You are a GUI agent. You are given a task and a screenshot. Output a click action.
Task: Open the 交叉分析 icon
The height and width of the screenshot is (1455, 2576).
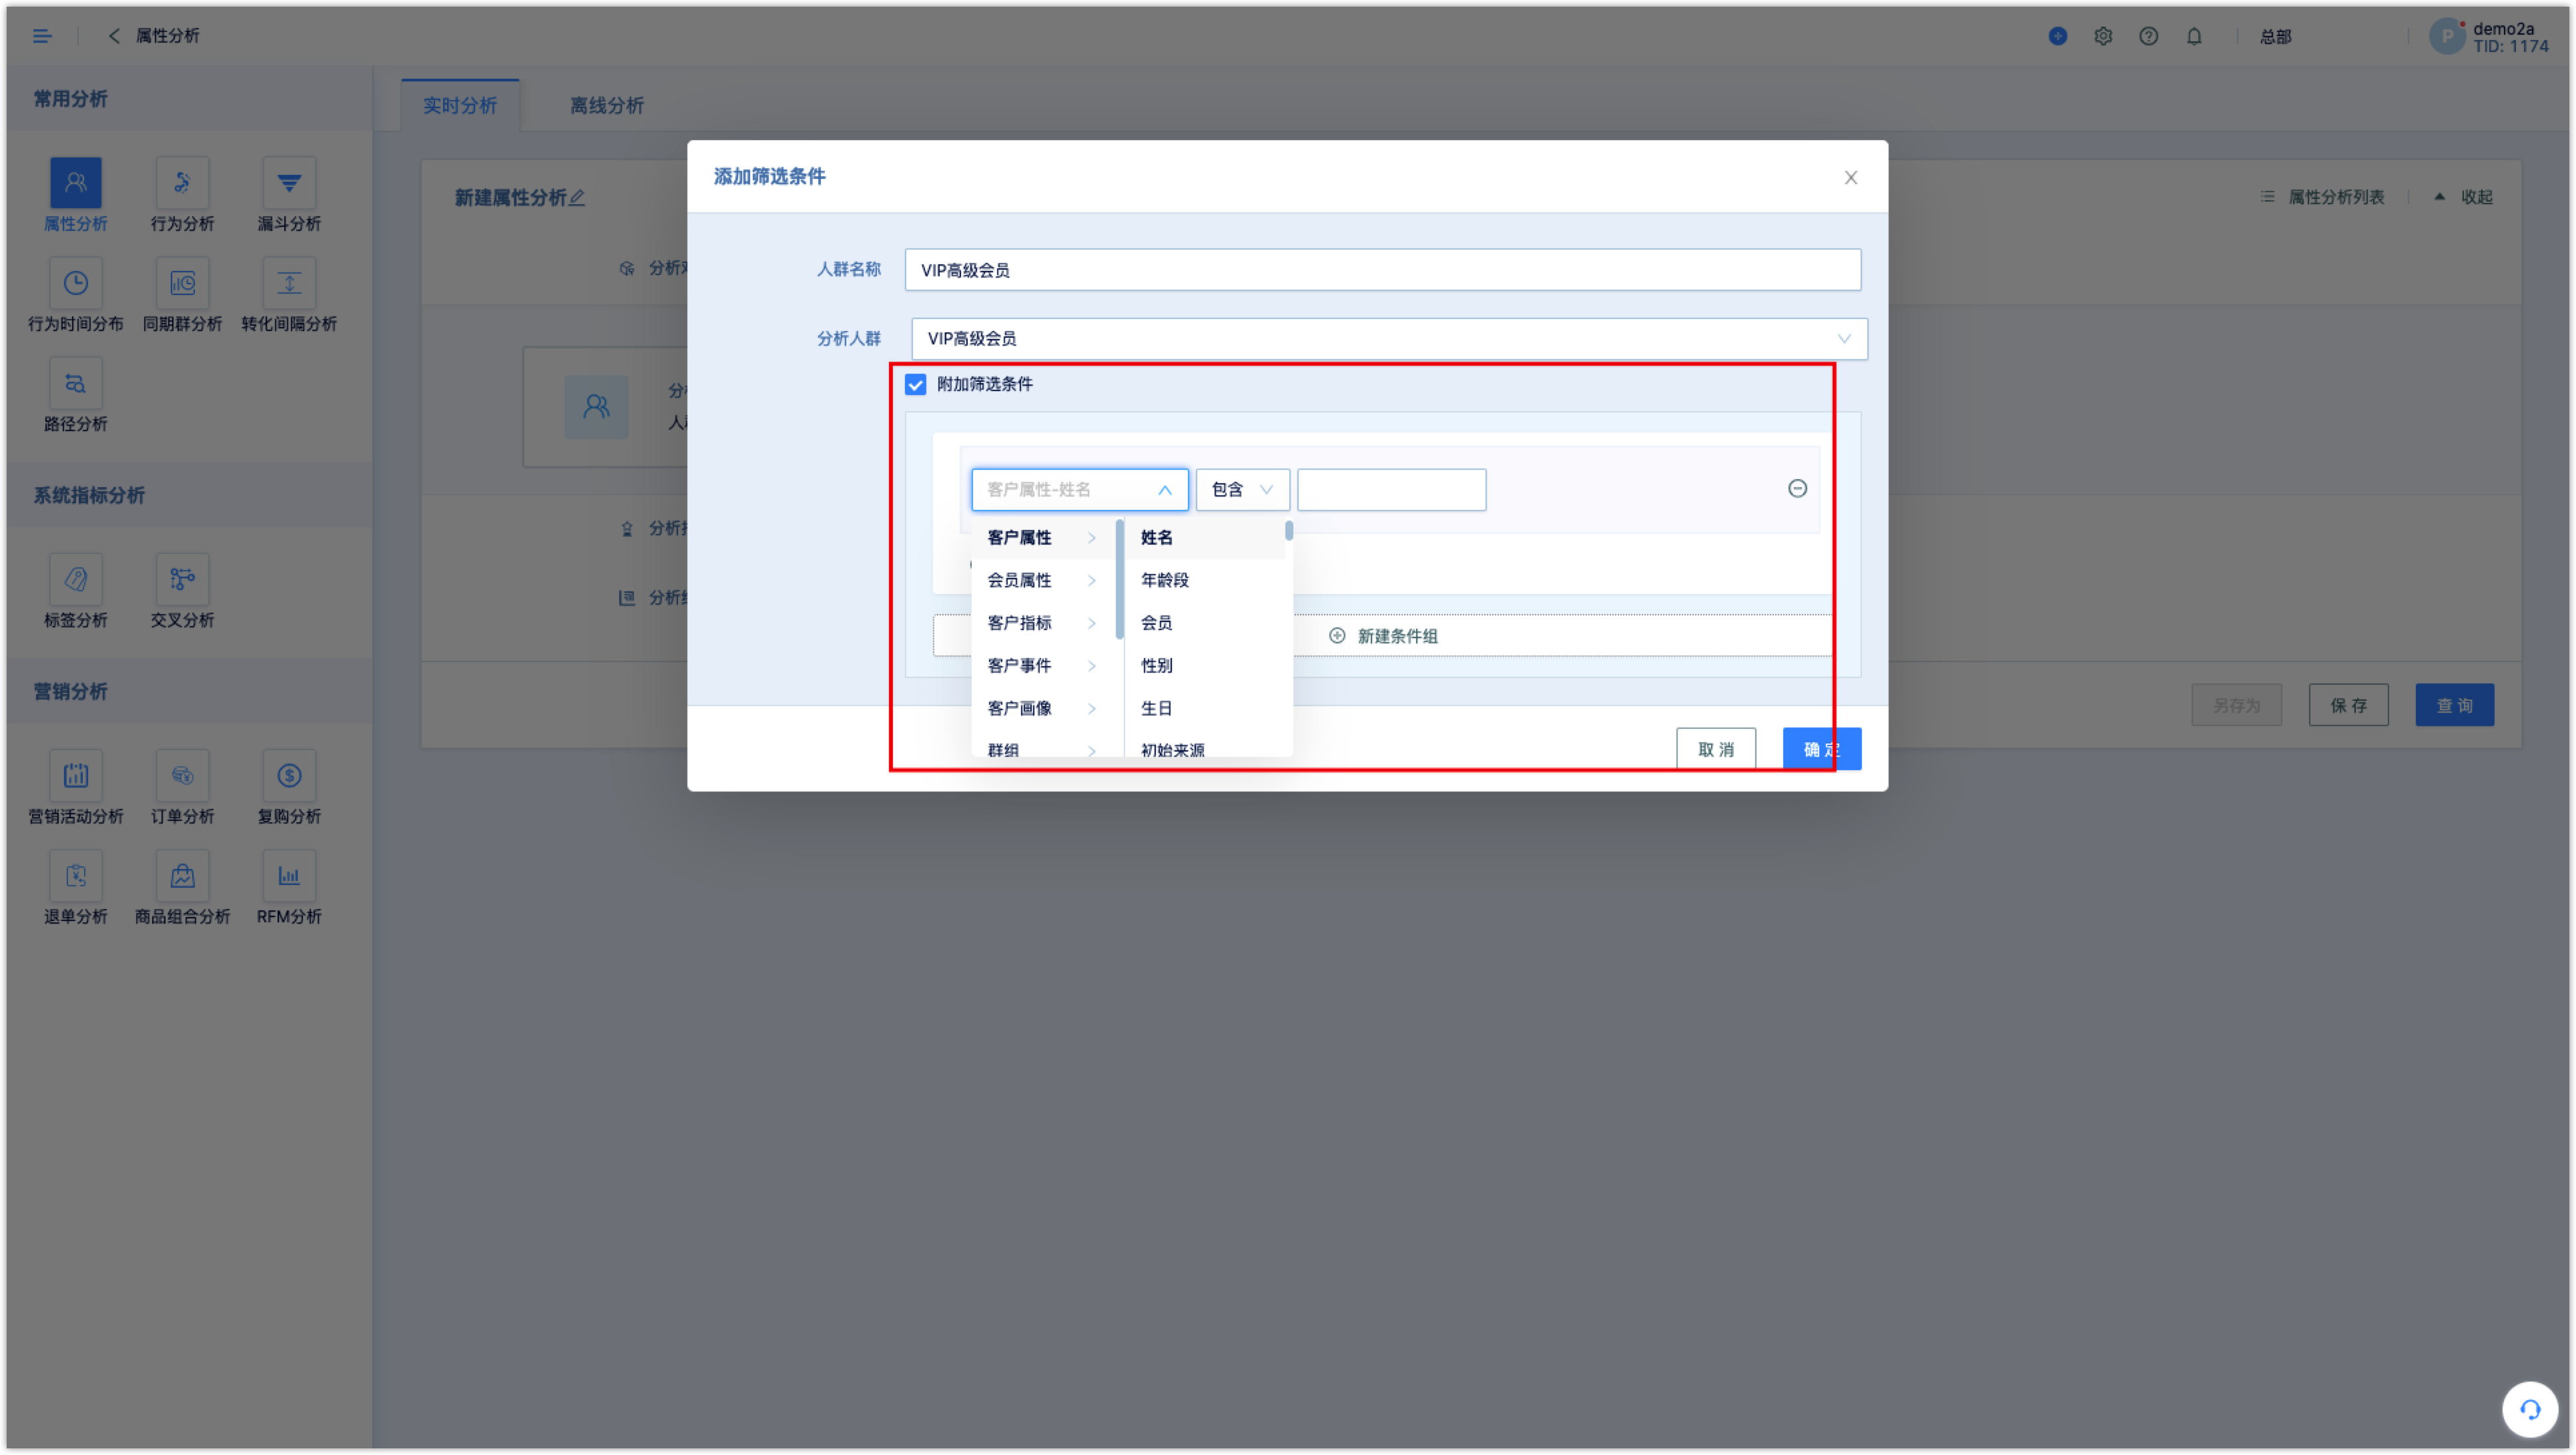(182, 579)
